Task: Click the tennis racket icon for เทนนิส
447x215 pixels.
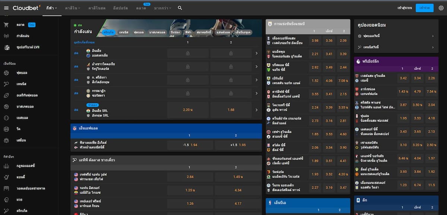Action: (x=6, y=84)
